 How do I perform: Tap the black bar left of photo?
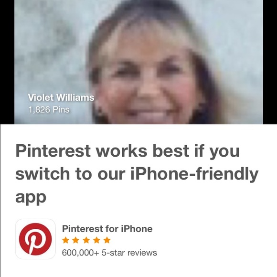tap(7, 62)
